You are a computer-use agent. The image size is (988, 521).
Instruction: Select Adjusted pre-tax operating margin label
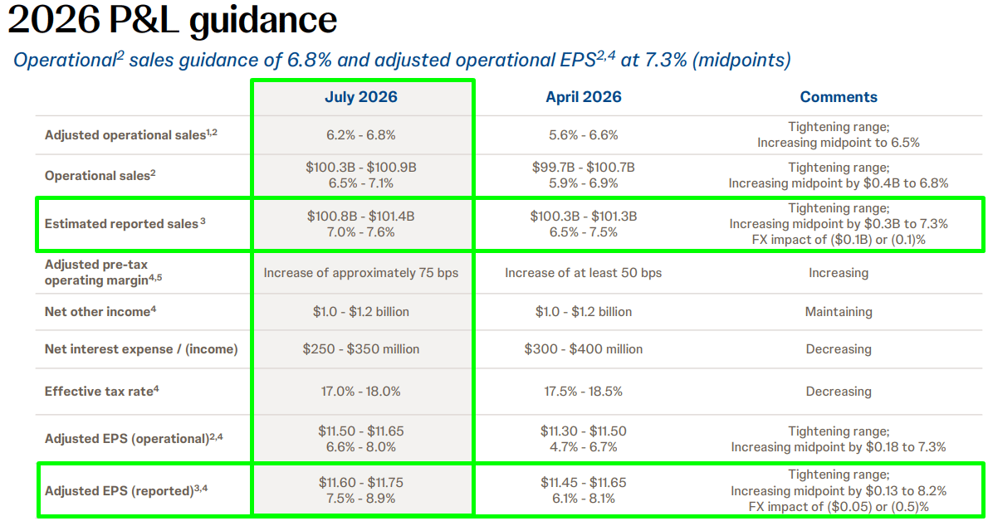click(x=103, y=272)
